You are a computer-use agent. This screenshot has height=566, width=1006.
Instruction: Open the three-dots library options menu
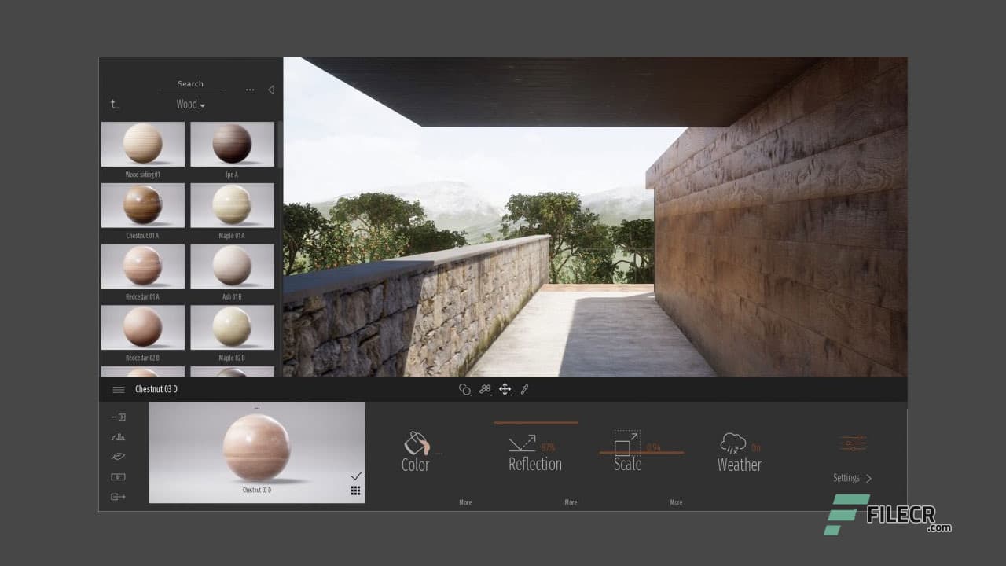coord(250,90)
